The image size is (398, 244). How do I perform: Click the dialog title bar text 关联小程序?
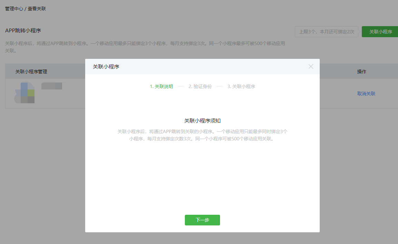tap(106, 67)
